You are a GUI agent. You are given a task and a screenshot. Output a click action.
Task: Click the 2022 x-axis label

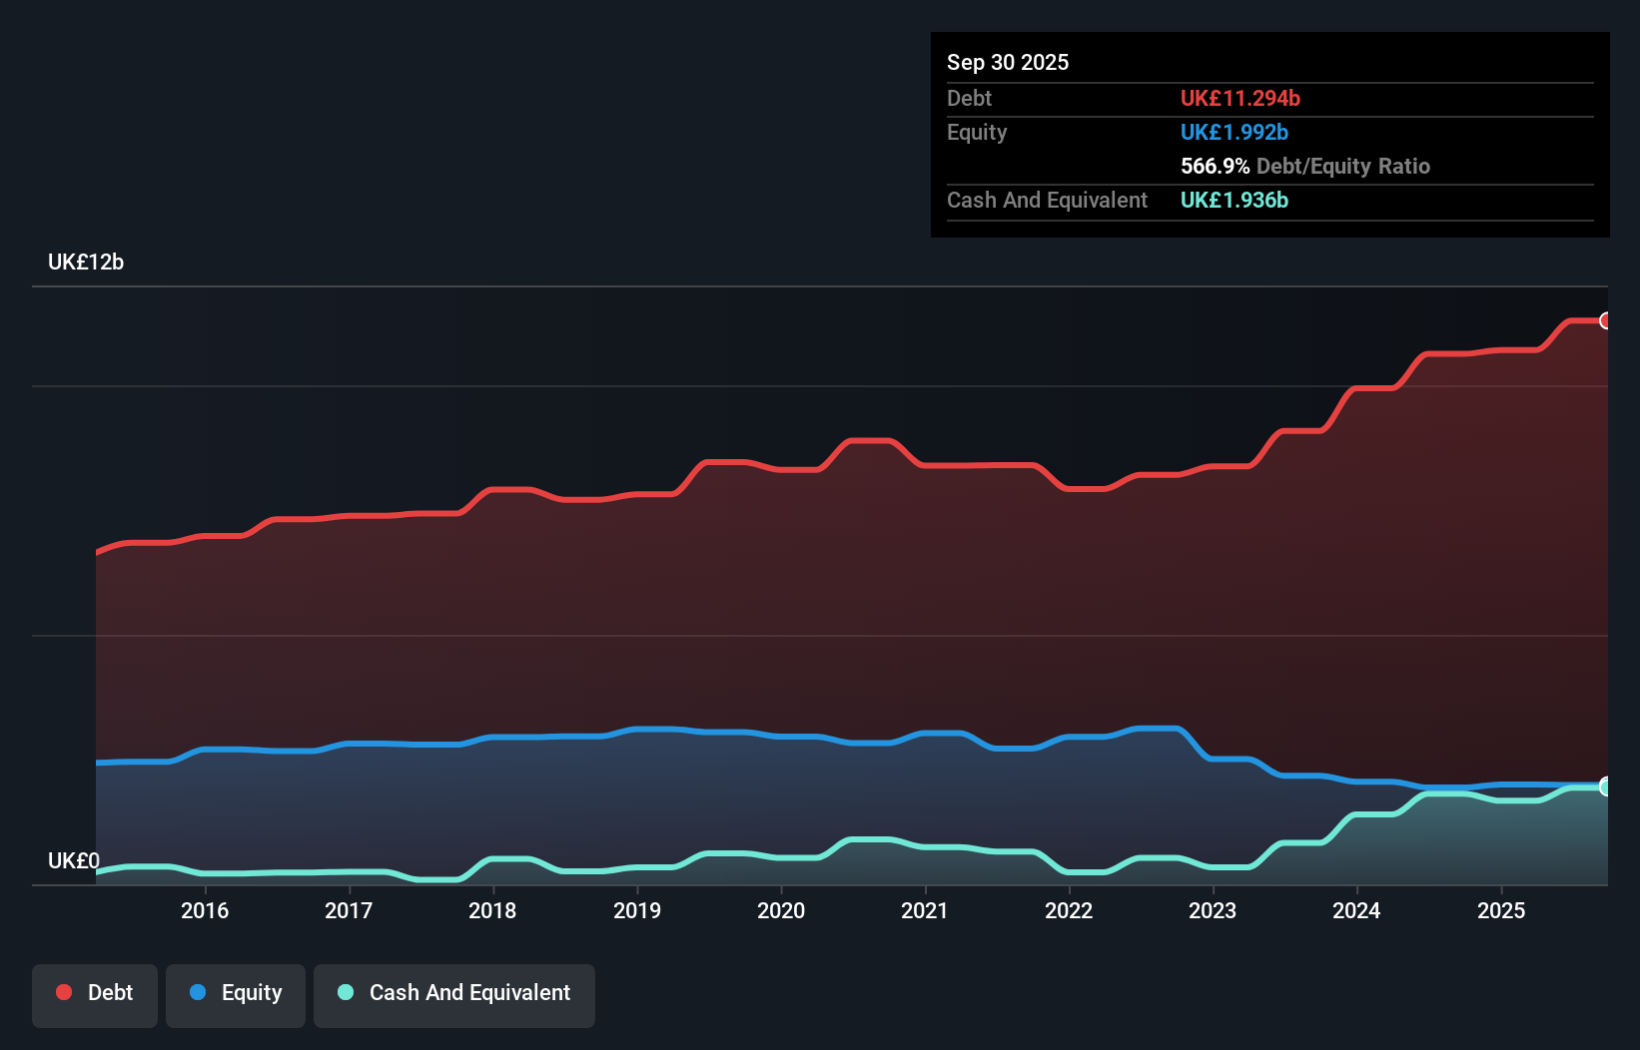pos(1069,910)
